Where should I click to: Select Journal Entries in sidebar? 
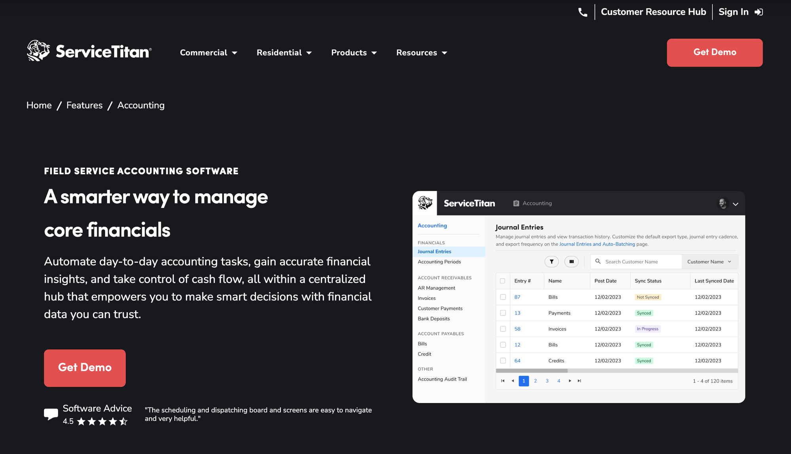click(x=434, y=252)
